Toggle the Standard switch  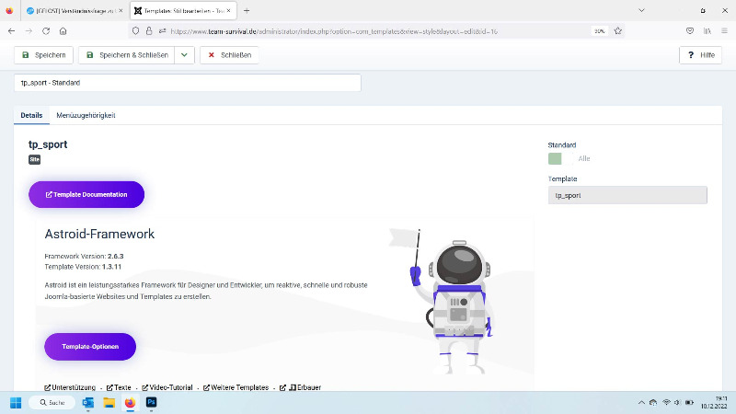(x=560, y=158)
